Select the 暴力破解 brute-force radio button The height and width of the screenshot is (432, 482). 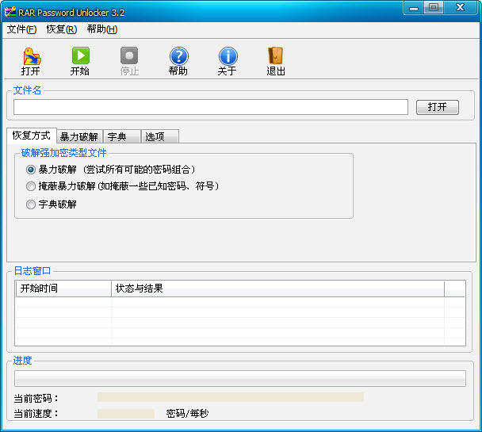pos(31,169)
